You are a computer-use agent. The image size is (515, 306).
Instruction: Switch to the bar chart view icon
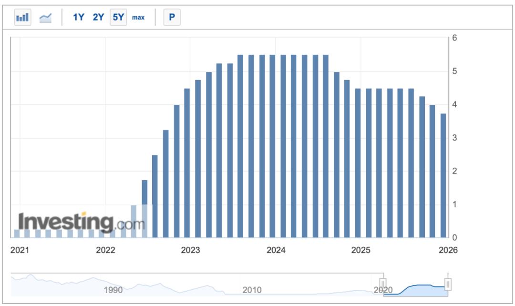pos(22,18)
